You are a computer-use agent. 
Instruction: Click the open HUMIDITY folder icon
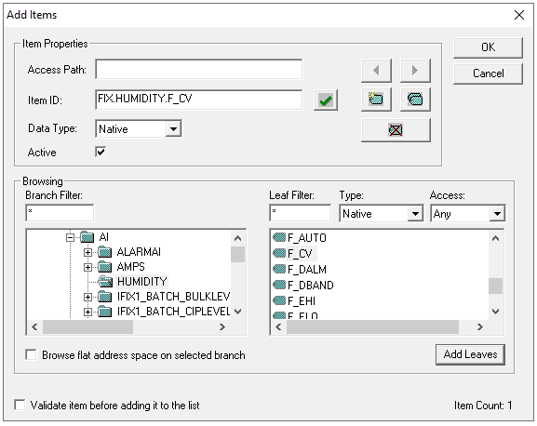[105, 282]
